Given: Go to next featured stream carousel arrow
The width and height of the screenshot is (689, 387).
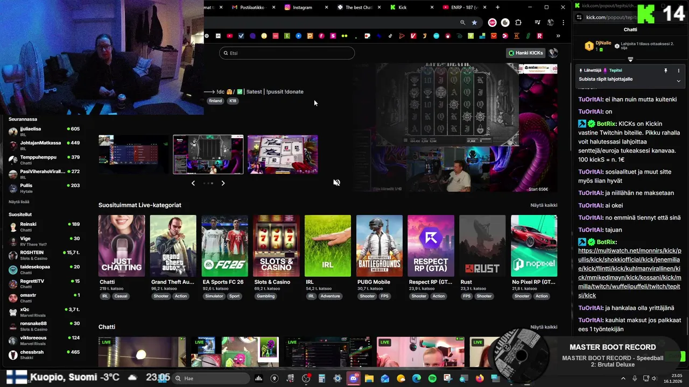Looking at the screenshot, I should click(x=223, y=183).
